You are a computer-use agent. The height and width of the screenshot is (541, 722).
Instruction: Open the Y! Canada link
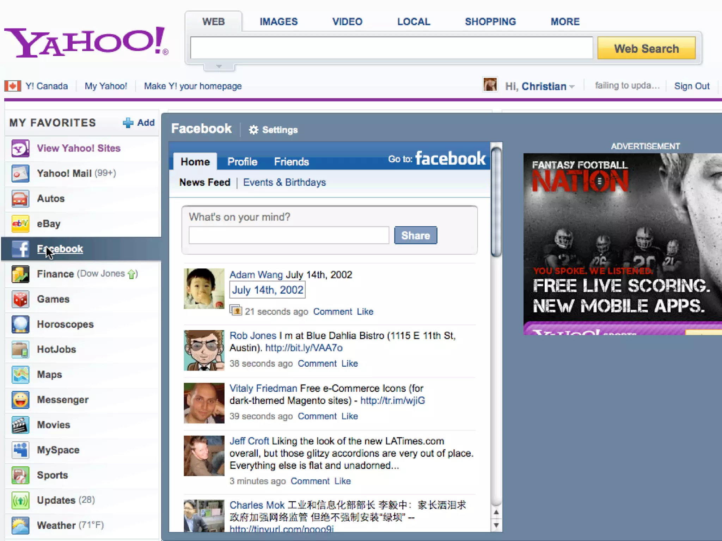coord(47,86)
